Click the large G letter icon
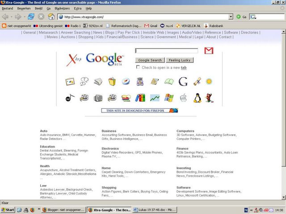 (x=183, y=82)
